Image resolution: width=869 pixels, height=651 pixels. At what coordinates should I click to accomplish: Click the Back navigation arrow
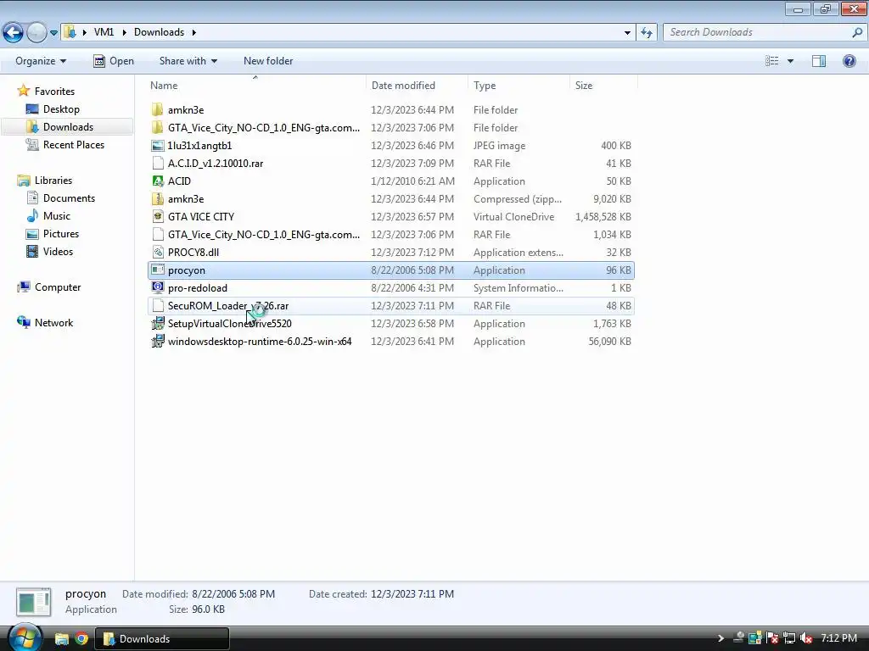(x=13, y=32)
